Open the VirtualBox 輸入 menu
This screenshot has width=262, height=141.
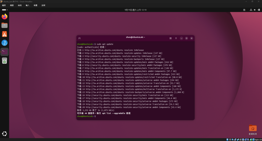tap(28, 5)
